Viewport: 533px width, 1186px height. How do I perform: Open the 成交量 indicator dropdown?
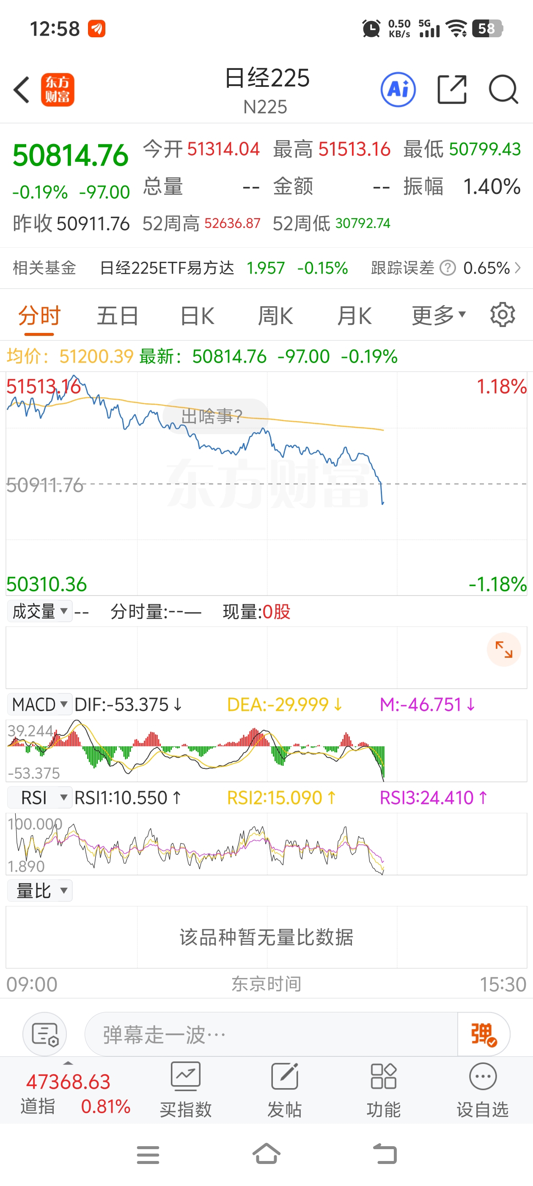pos(40,612)
